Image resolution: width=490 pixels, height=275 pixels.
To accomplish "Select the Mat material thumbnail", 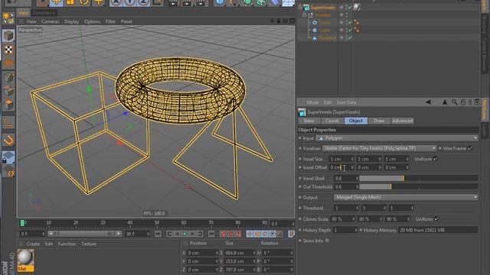I will 25,260.
